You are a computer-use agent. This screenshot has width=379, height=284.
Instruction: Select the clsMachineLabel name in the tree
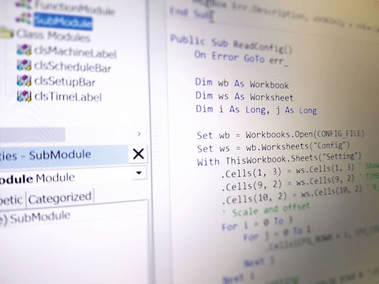pos(75,52)
